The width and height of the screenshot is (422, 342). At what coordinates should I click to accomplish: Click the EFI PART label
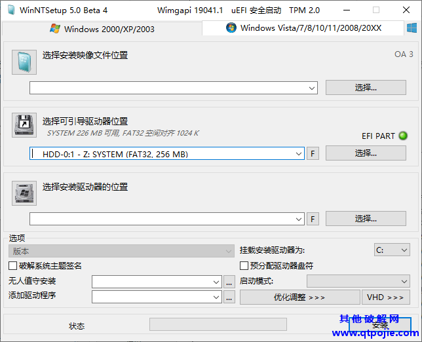tap(378, 136)
